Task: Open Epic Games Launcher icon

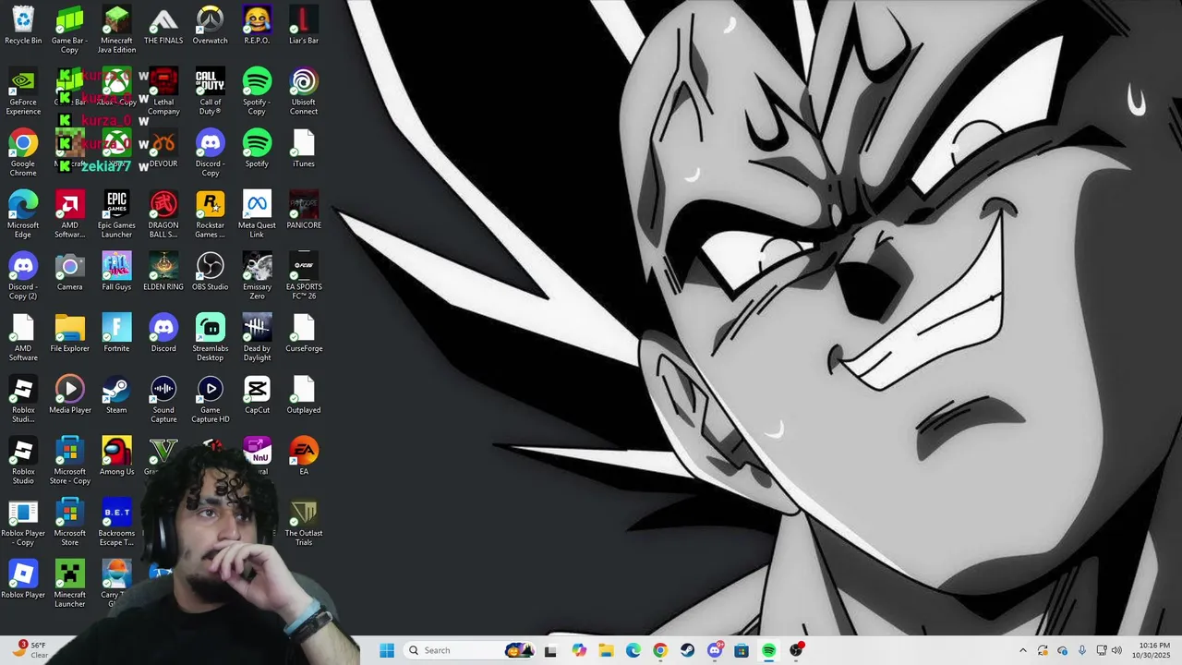Action: click(116, 213)
